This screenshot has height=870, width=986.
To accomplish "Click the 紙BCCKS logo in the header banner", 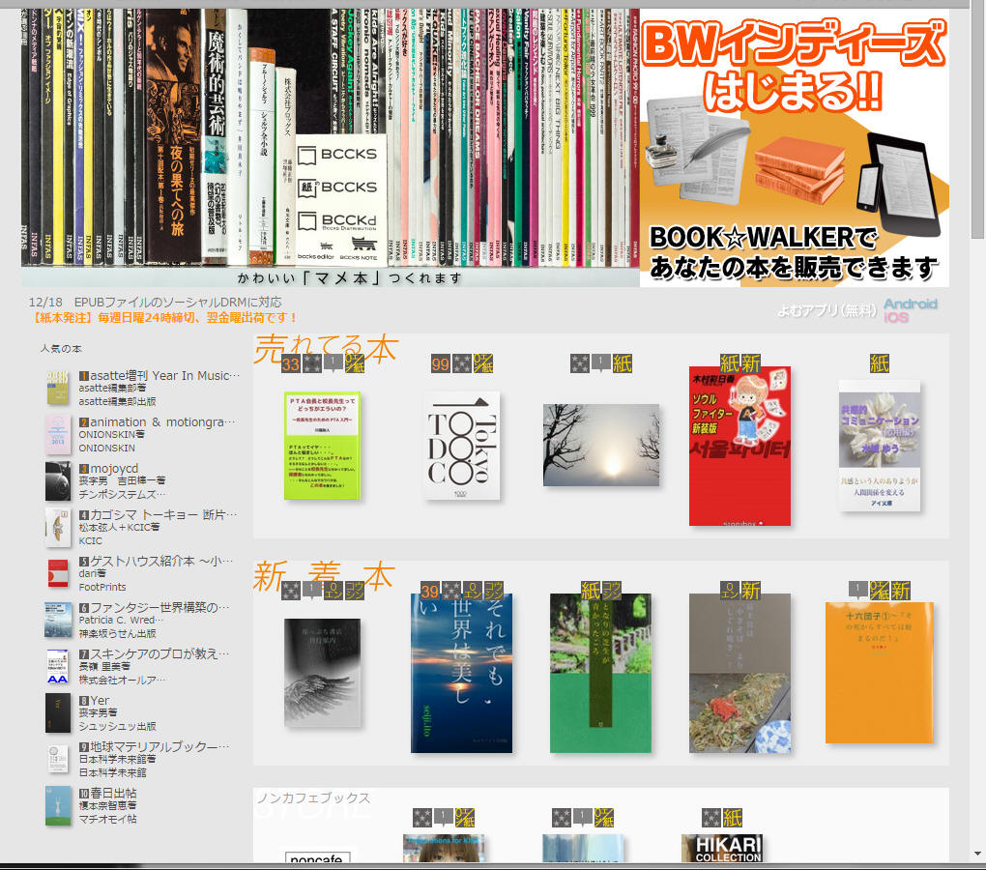I will point(337,188).
